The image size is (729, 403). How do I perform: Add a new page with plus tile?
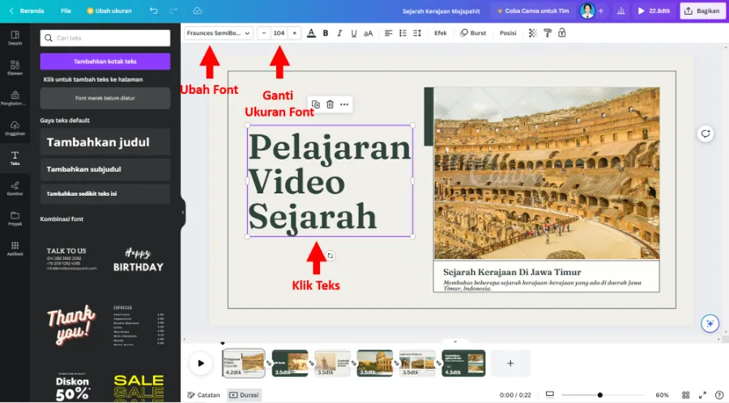(510, 363)
